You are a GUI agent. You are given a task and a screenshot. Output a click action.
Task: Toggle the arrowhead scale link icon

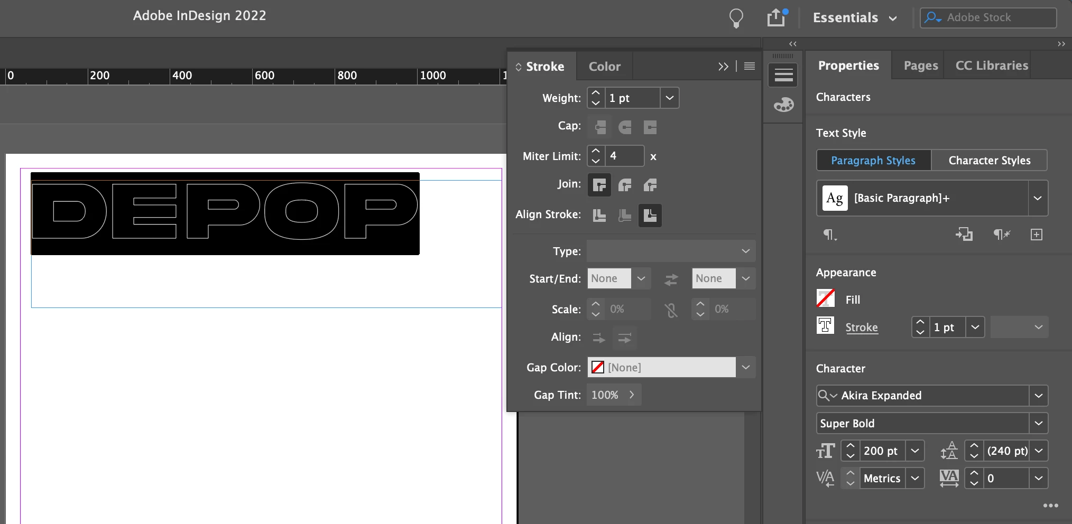click(671, 310)
